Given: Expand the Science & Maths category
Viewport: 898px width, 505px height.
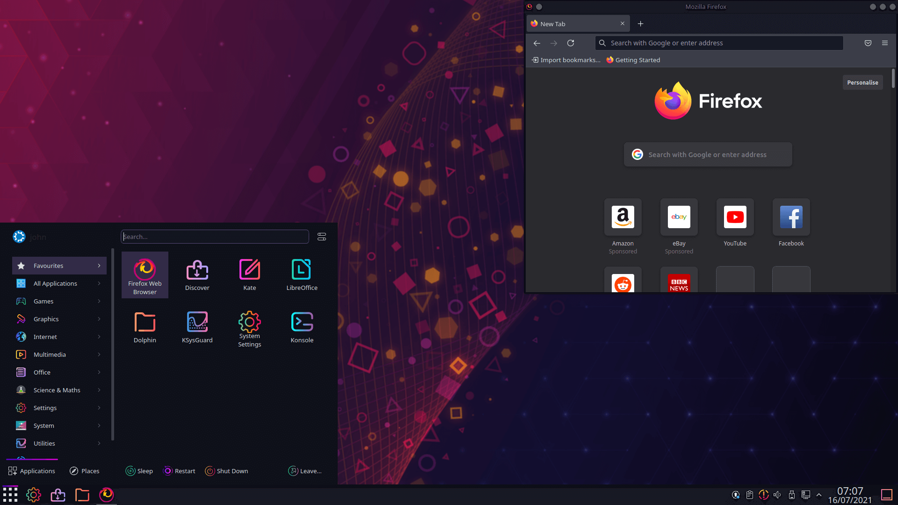Looking at the screenshot, I should point(59,390).
